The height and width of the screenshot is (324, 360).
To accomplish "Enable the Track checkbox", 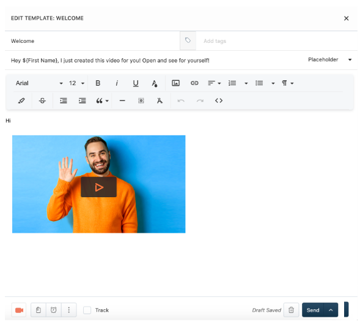I will coord(87,310).
